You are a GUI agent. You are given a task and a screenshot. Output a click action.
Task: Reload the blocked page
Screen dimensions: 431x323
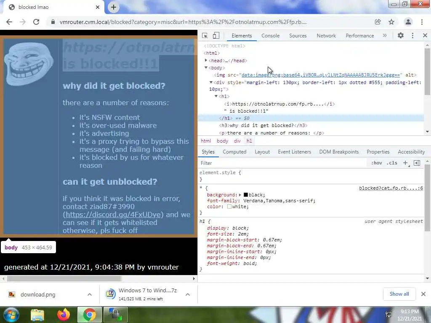(36, 22)
